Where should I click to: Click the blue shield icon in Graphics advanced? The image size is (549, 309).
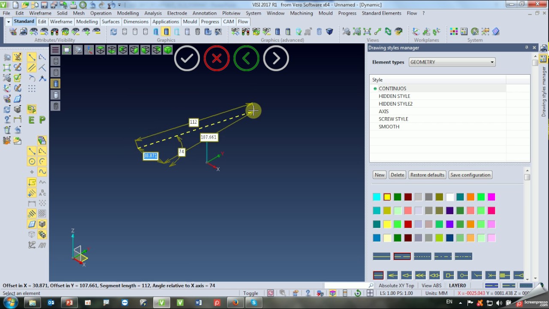329,32
